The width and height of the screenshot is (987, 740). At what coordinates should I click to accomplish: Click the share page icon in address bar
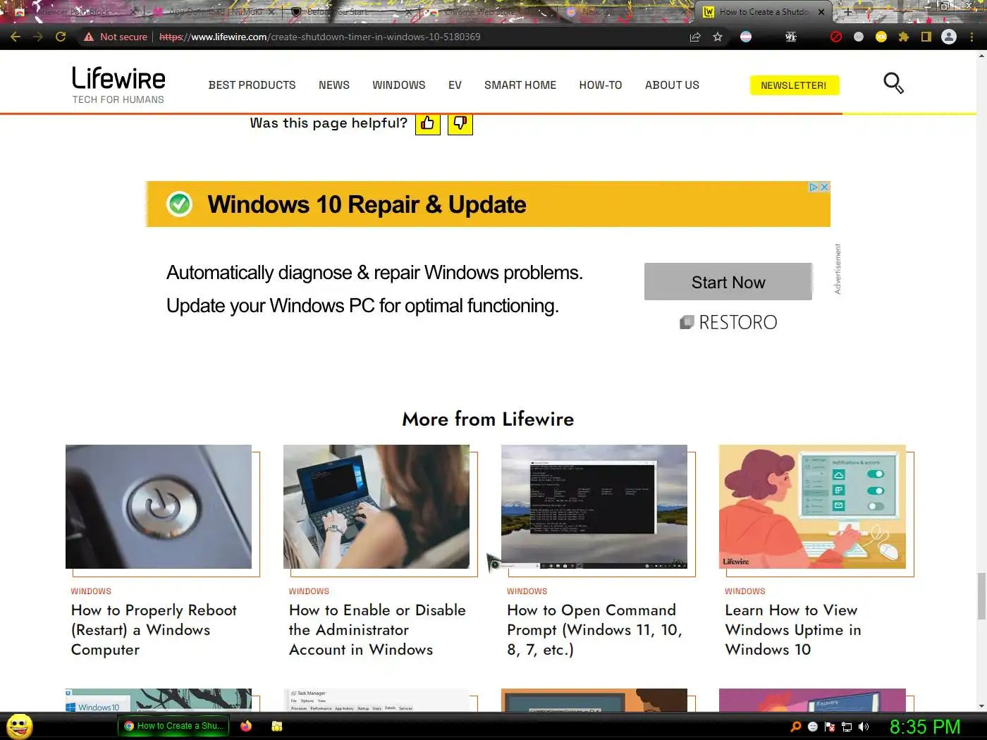[x=695, y=37]
